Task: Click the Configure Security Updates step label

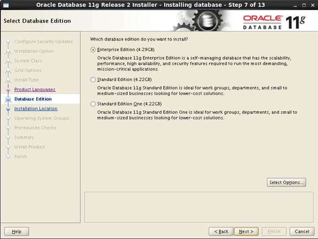Action: tap(44, 41)
